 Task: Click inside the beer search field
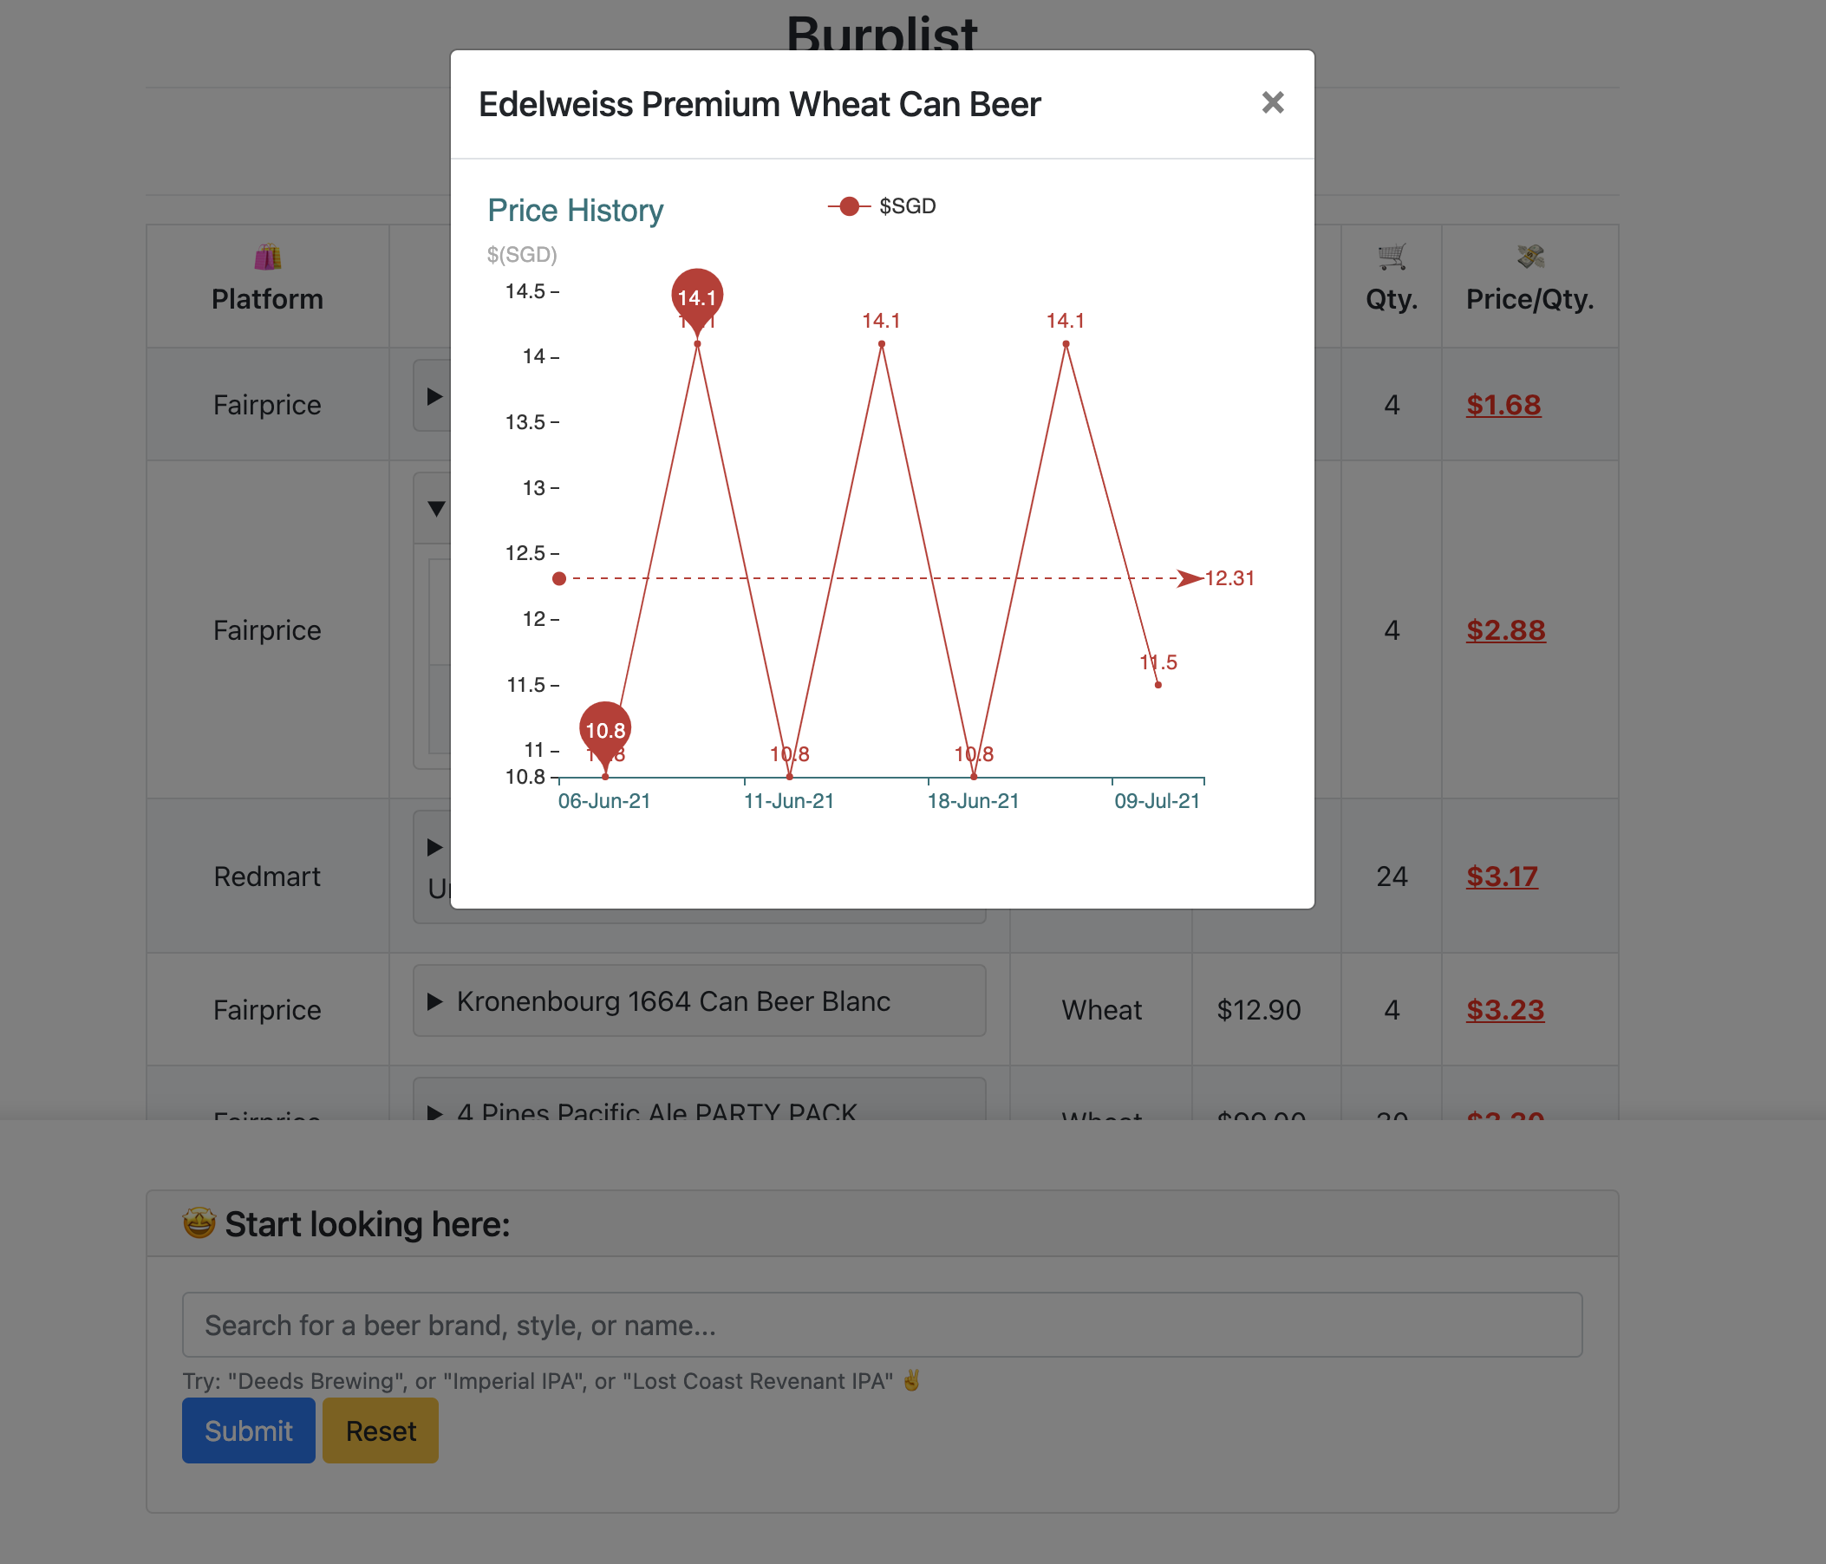click(x=879, y=1325)
